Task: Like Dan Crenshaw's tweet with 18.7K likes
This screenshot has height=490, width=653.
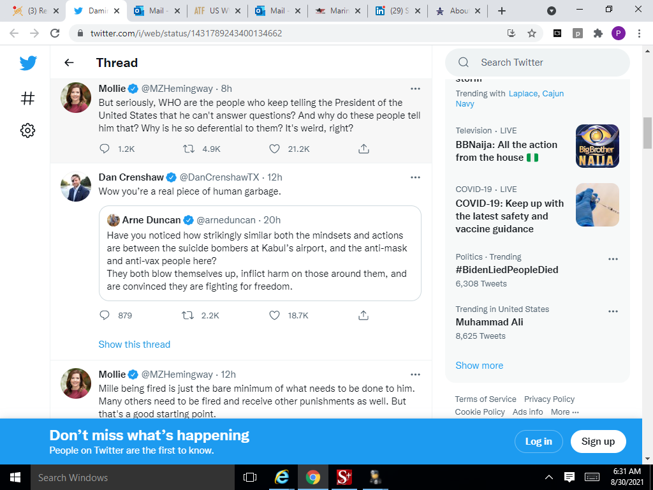Action: coord(274,315)
